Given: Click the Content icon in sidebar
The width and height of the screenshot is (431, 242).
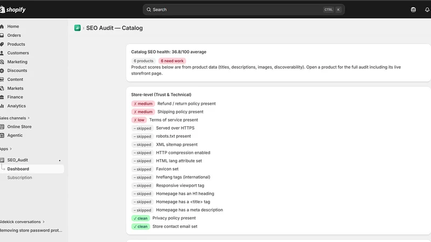Looking at the screenshot, I should point(2,79).
